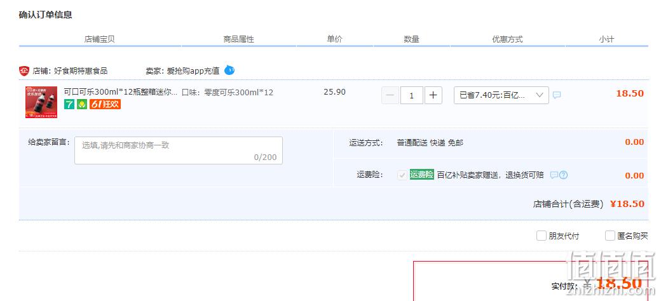The image size is (661, 301).
Task: Click the 店铺合计(含运费) total text
Action: coord(568,204)
